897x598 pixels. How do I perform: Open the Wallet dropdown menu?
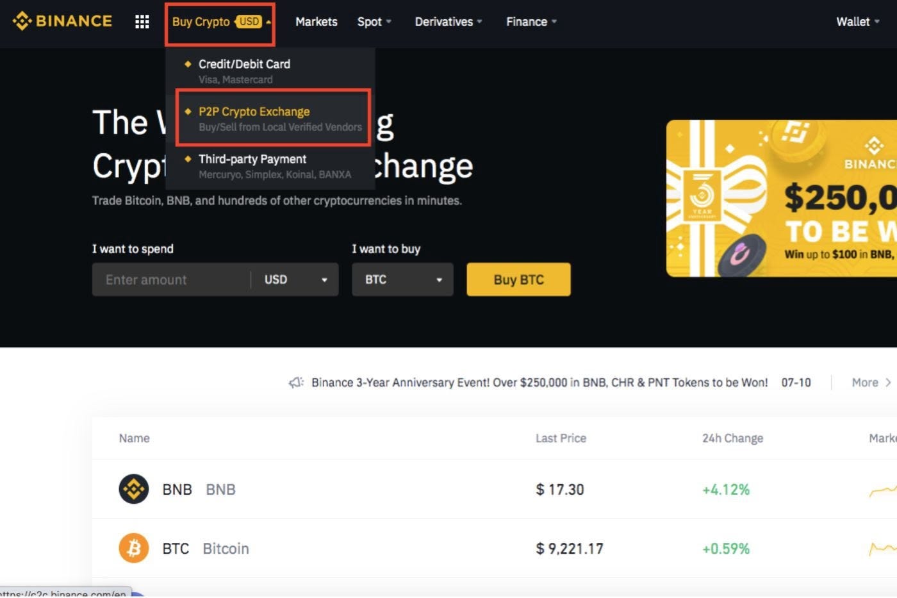(858, 22)
